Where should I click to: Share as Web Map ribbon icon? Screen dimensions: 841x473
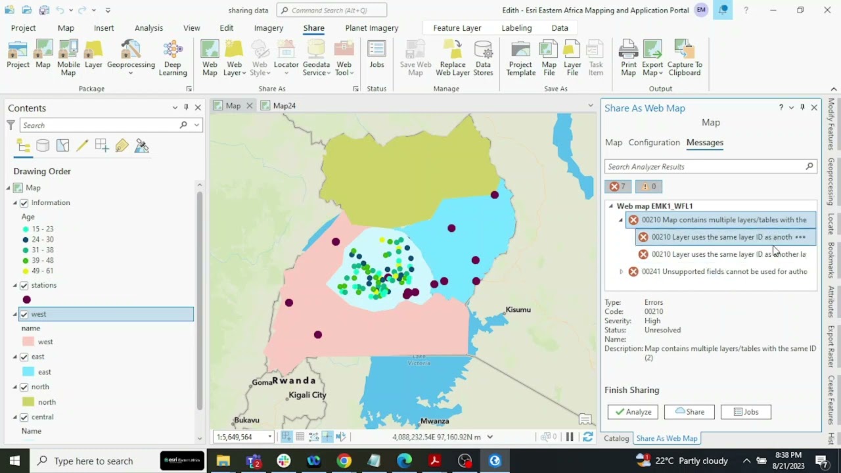click(x=210, y=58)
